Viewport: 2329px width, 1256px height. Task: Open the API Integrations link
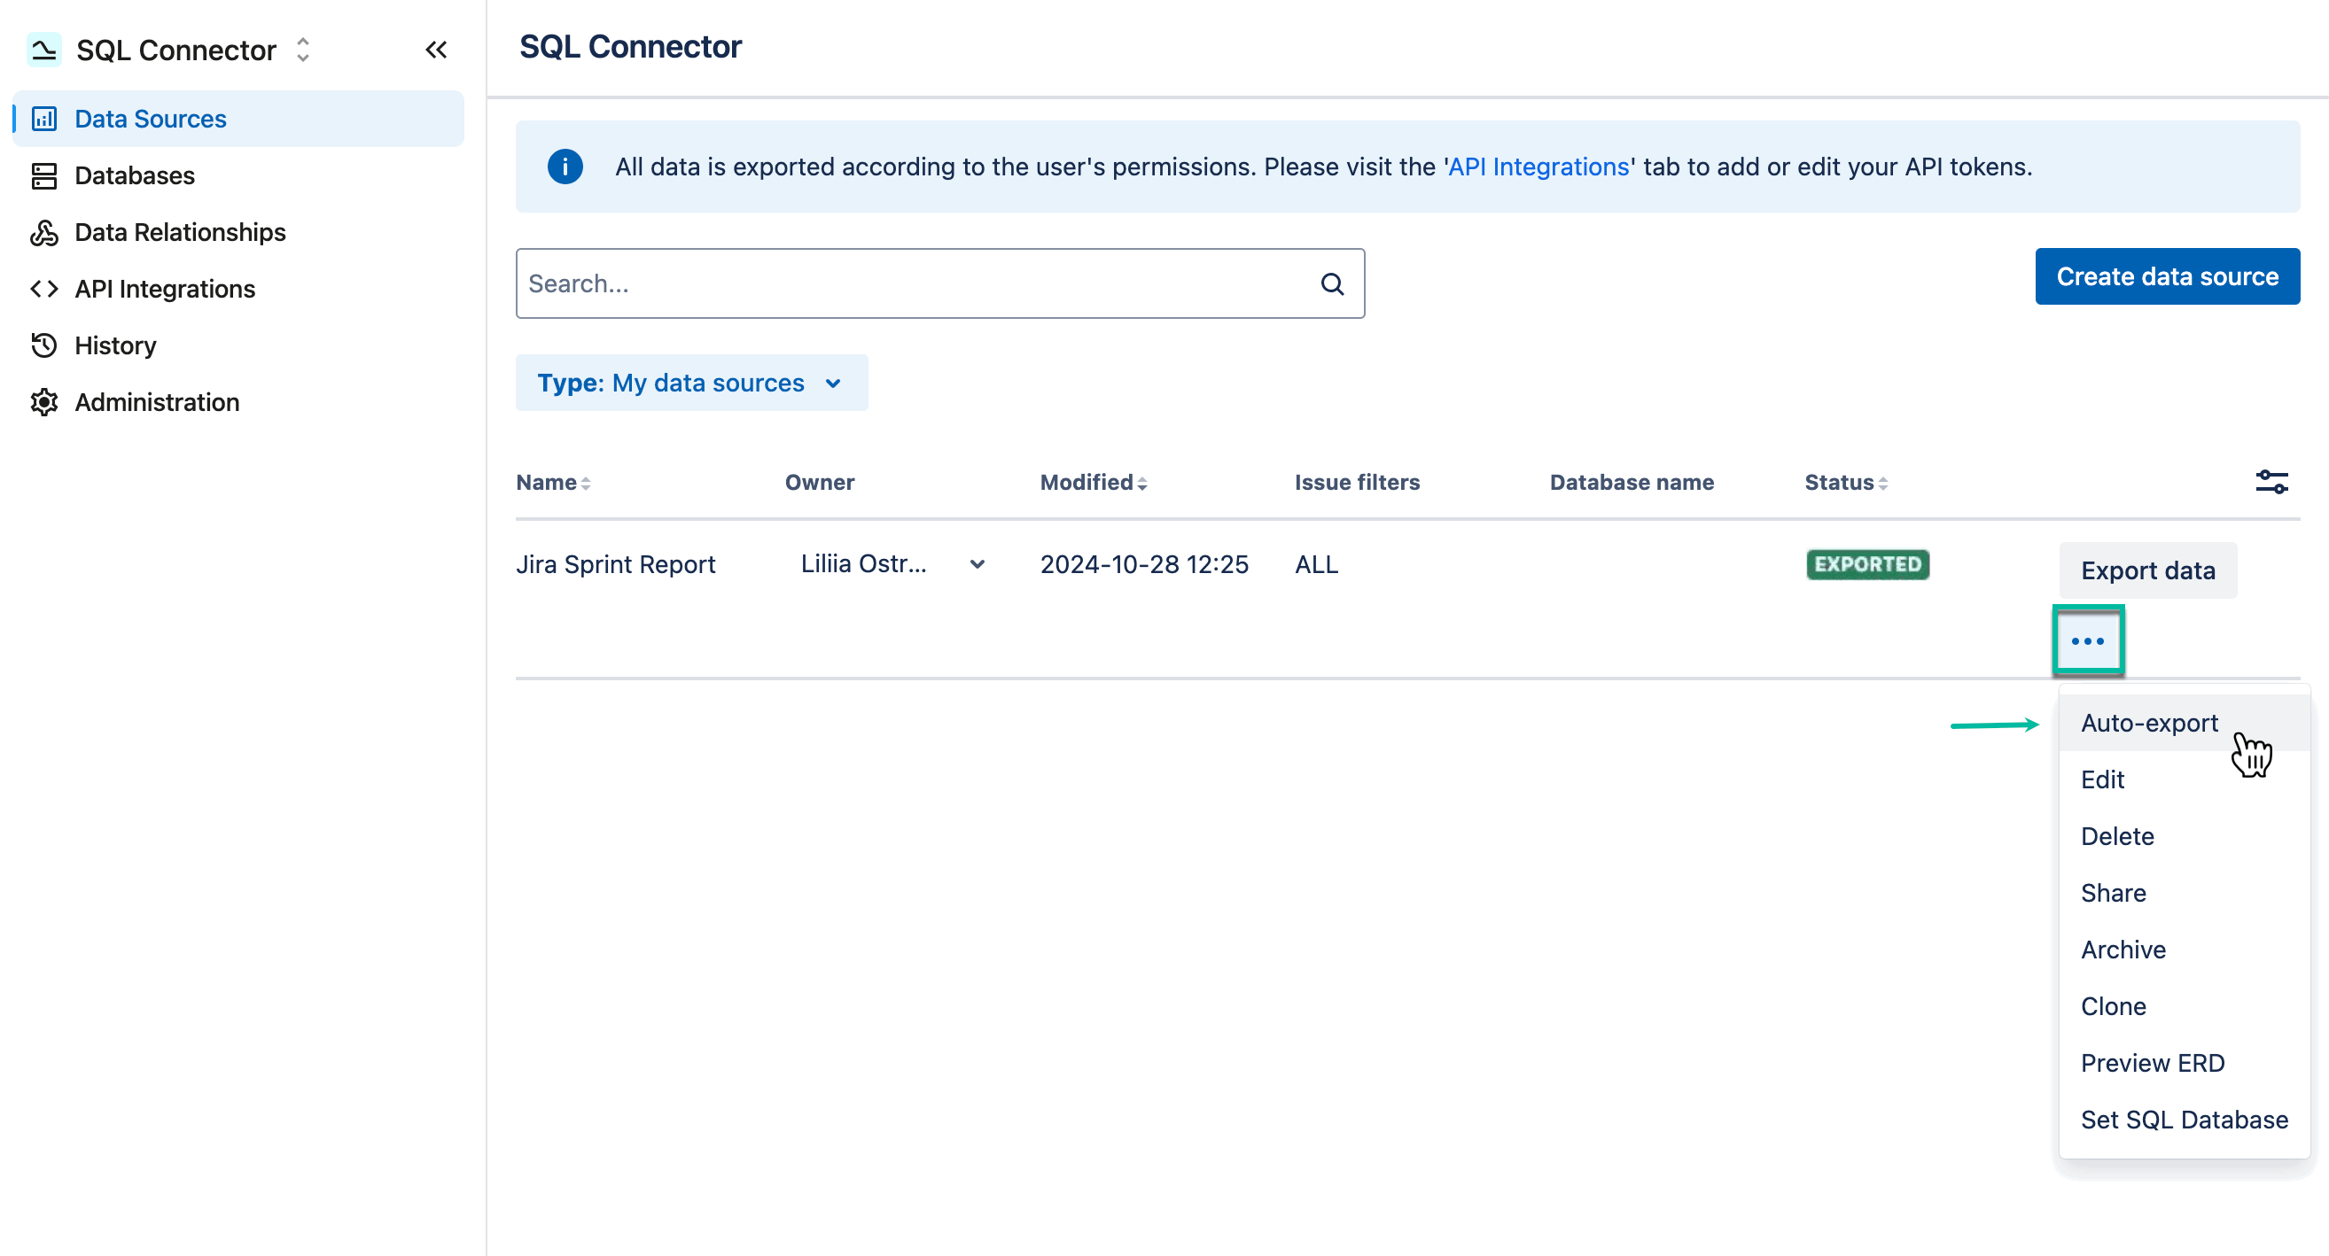[1538, 167]
